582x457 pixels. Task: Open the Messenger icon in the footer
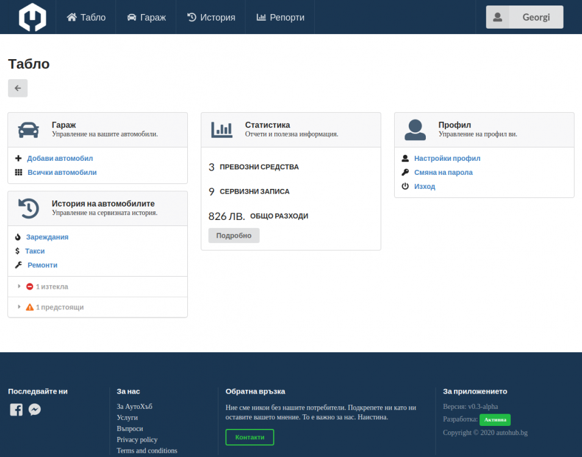35,410
